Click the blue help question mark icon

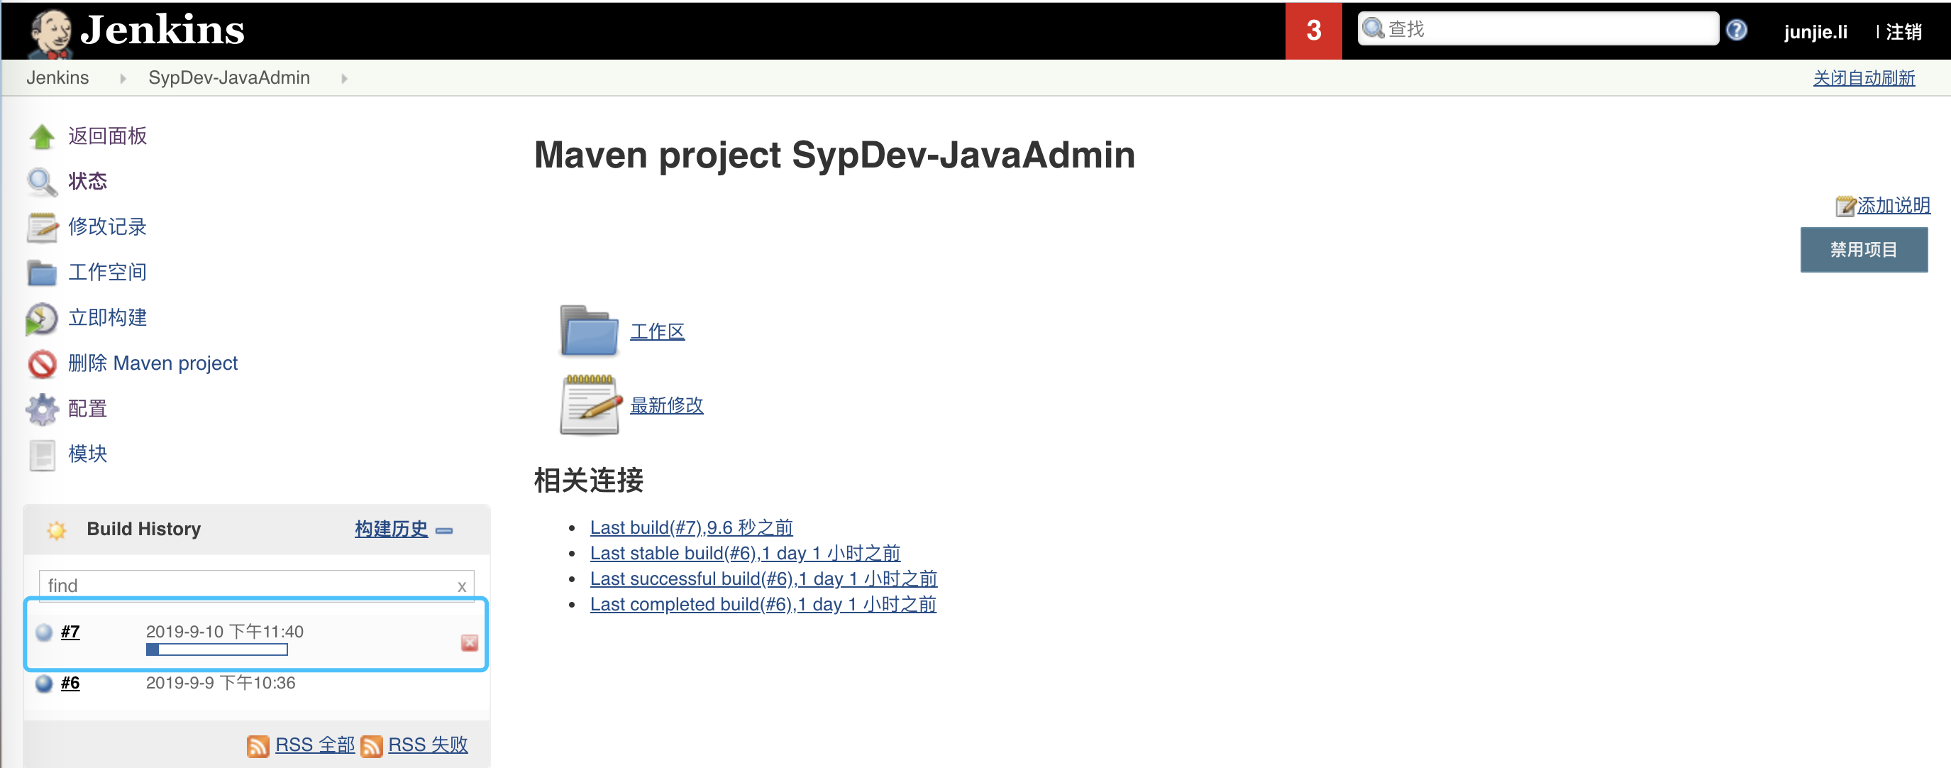pos(1737,31)
